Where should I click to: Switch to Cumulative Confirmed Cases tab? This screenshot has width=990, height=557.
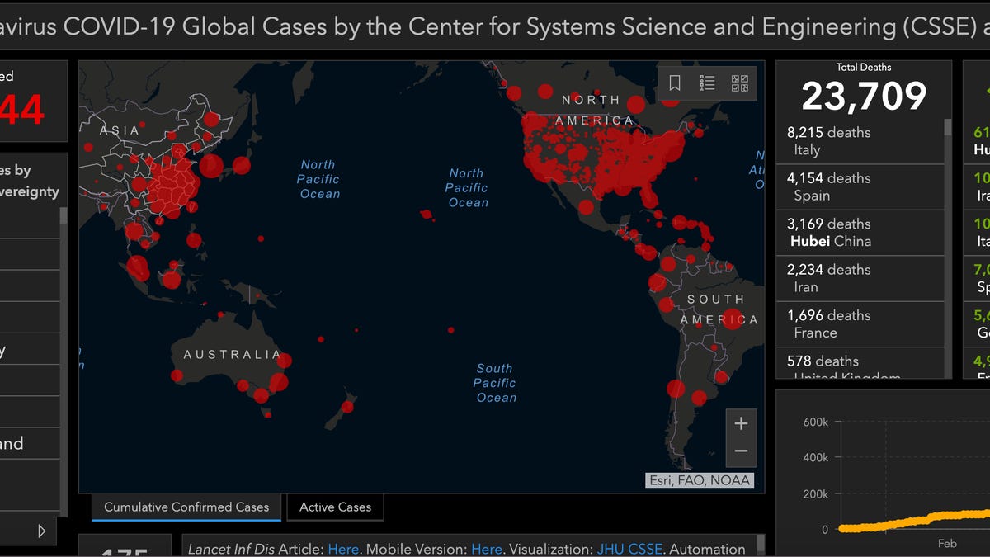186,507
